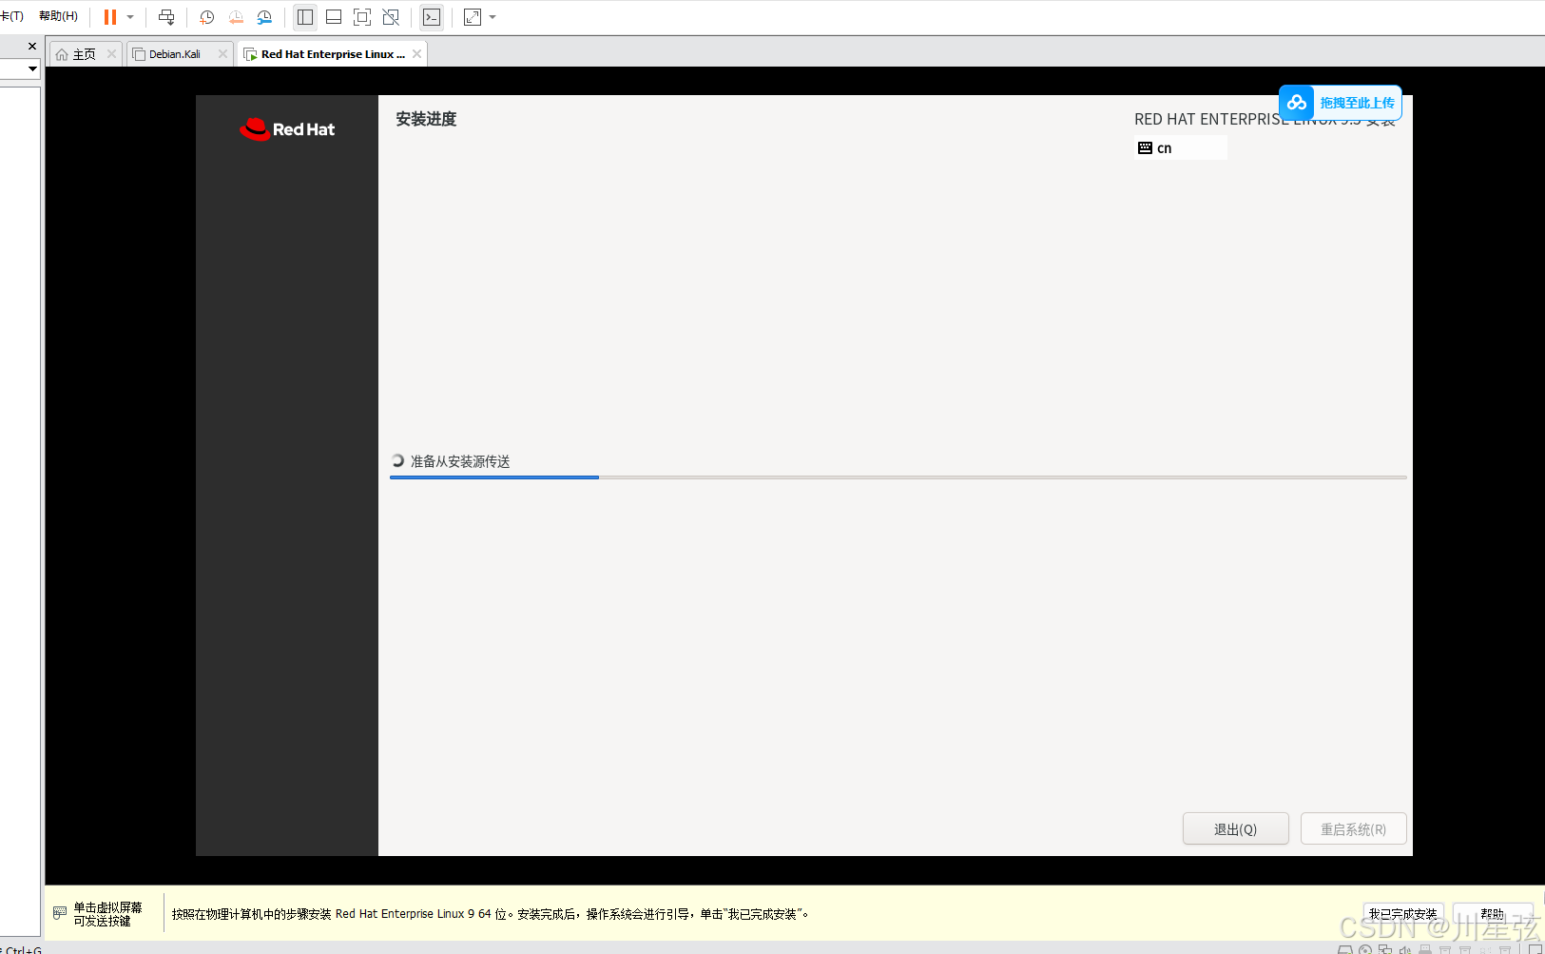
Task: Click the 帮助 button in the yellow bar
Action: click(x=1493, y=914)
